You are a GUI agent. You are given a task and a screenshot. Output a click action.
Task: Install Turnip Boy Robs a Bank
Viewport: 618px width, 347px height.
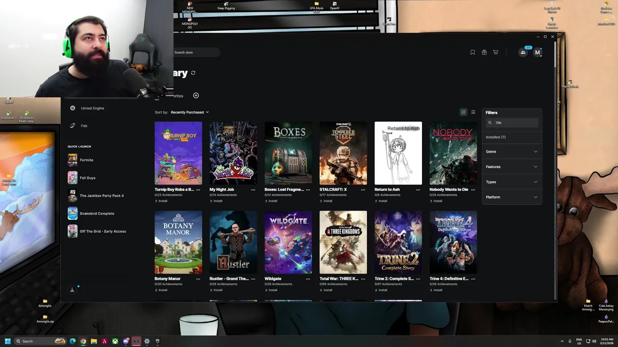pos(161,201)
